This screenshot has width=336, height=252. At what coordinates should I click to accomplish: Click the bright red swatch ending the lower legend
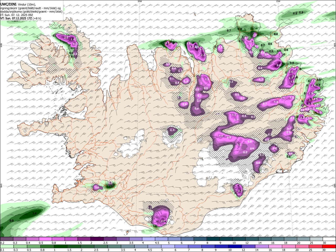click(x=329, y=246)
